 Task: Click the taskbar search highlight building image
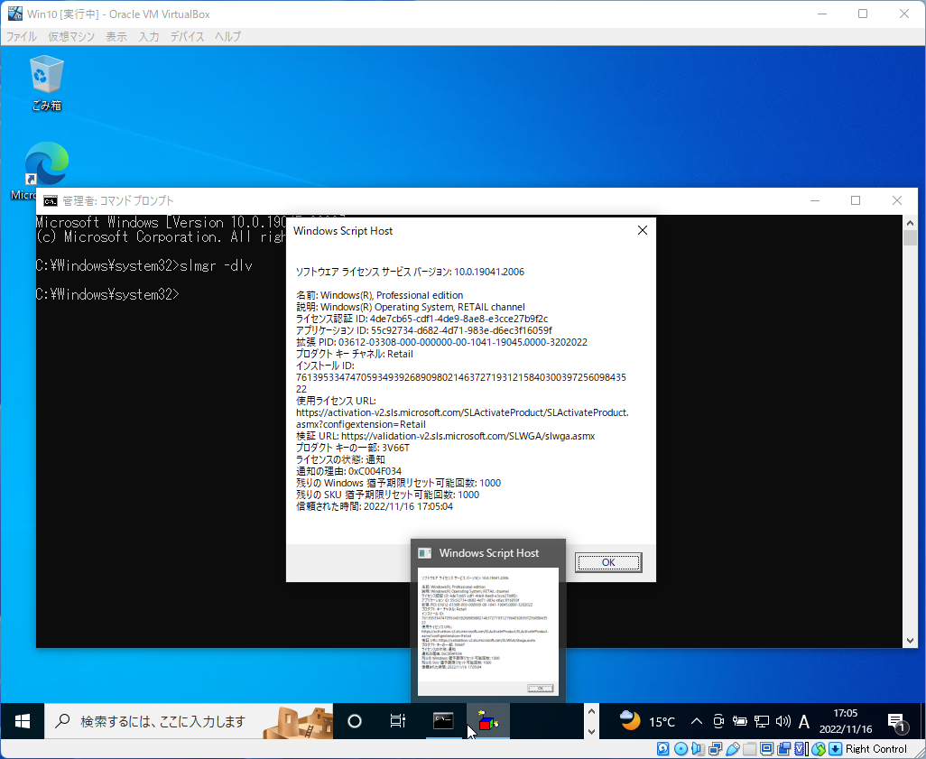click(298, 721)
